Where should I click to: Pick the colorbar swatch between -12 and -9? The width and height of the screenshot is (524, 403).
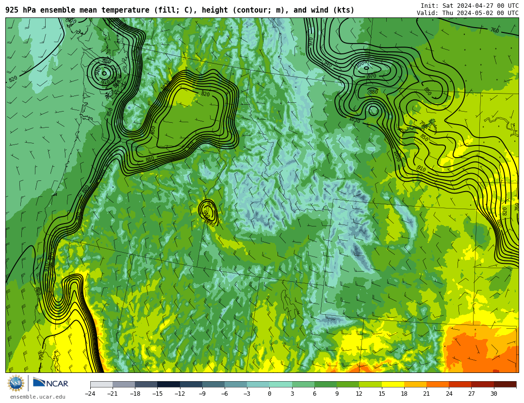click(191, 384)
